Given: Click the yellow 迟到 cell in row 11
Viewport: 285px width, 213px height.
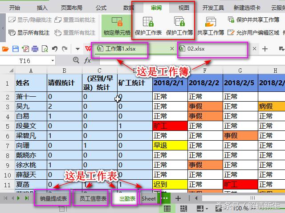Looking at the screenshot, I should (x=170, y=185).
